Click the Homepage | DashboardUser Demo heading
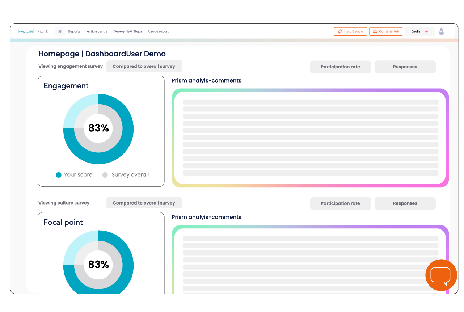The image size is (464, 312). tap(102, 54)
